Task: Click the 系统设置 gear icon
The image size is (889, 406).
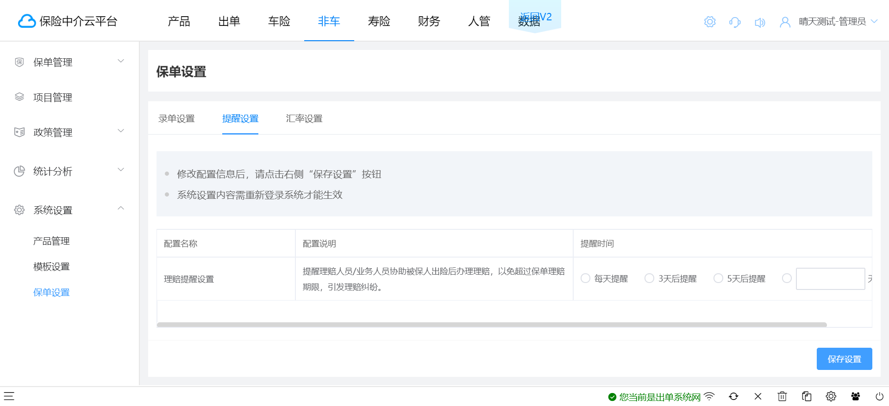Action: [19, 210]
